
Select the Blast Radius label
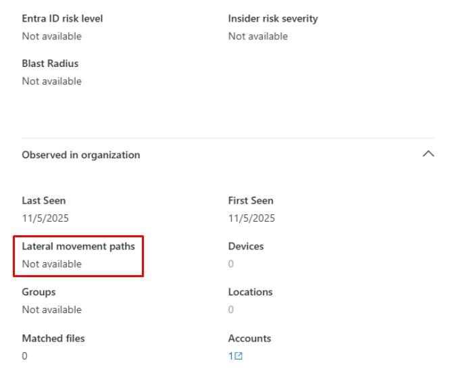coord(50,64)
